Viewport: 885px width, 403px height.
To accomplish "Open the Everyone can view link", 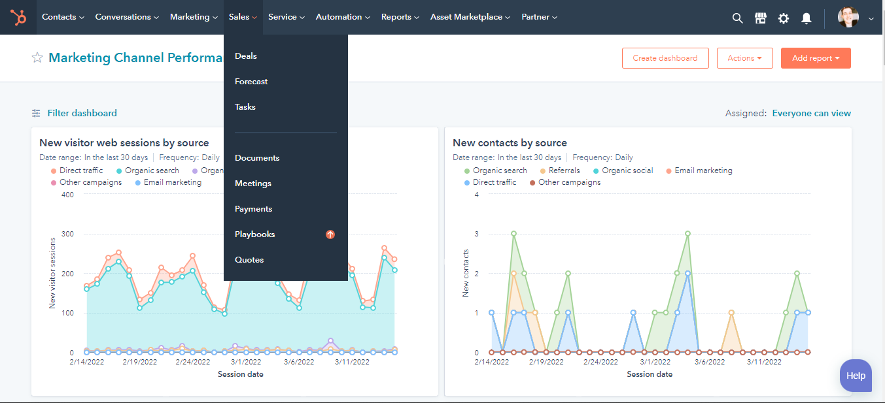I will click(x=811, y=113).
